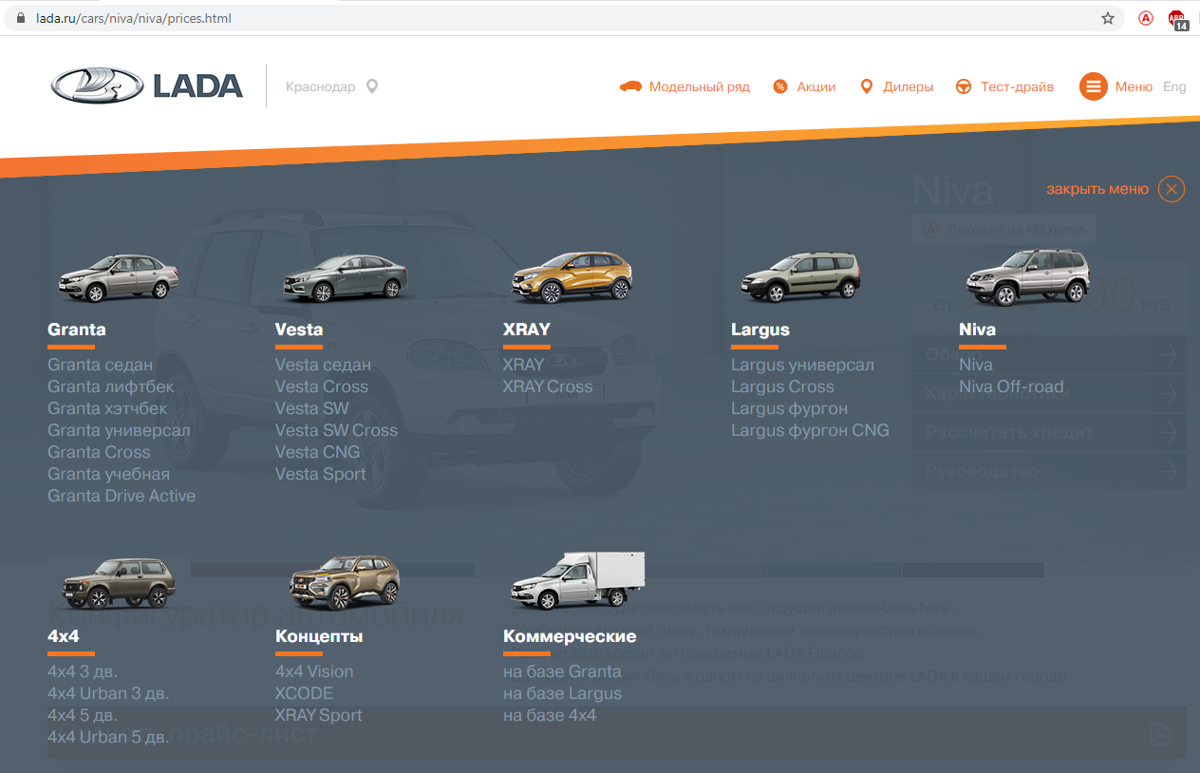Select the Коммерческие truck thumbnail

pyautogui.click(x=577, y=580)
